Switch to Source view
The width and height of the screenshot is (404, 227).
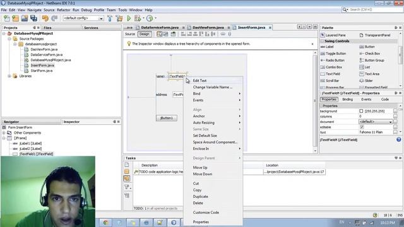tap(130, 34)
